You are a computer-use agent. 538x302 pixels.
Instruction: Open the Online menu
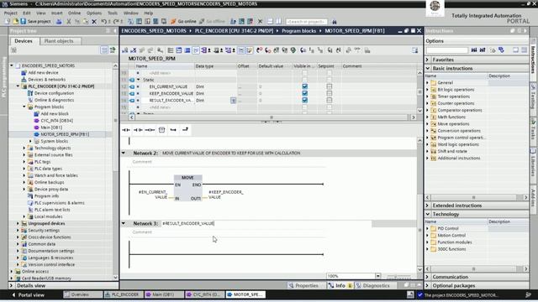click(74, 13)
